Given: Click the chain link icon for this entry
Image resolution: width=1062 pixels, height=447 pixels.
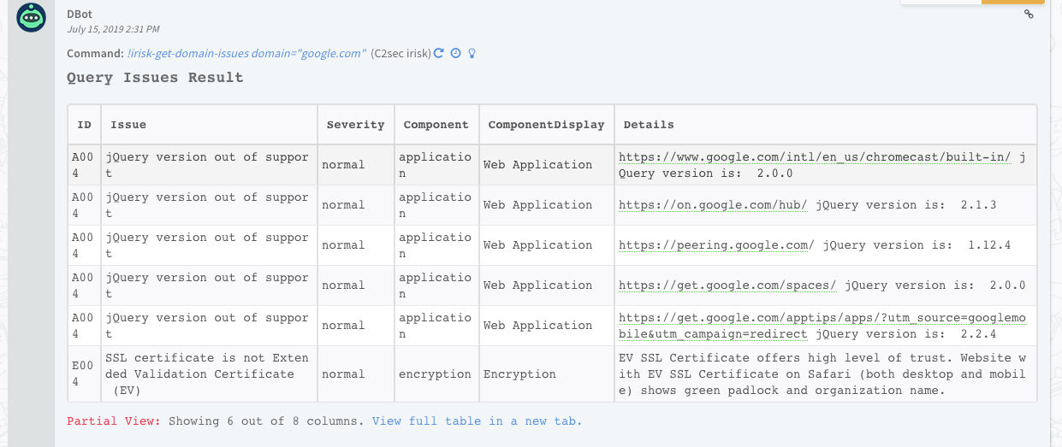Looking at the screenshot, I should [1029, 14].
